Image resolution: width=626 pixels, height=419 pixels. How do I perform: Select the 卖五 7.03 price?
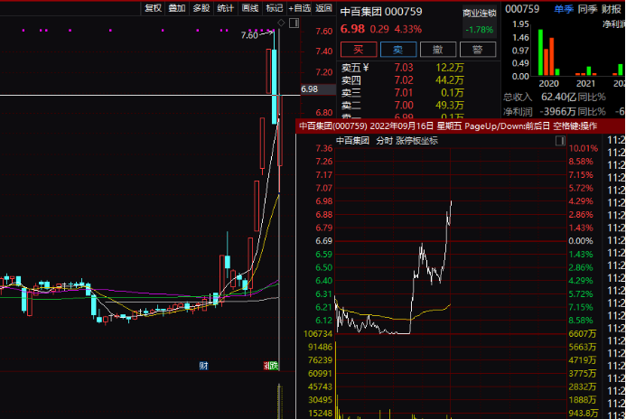[404, 68]
